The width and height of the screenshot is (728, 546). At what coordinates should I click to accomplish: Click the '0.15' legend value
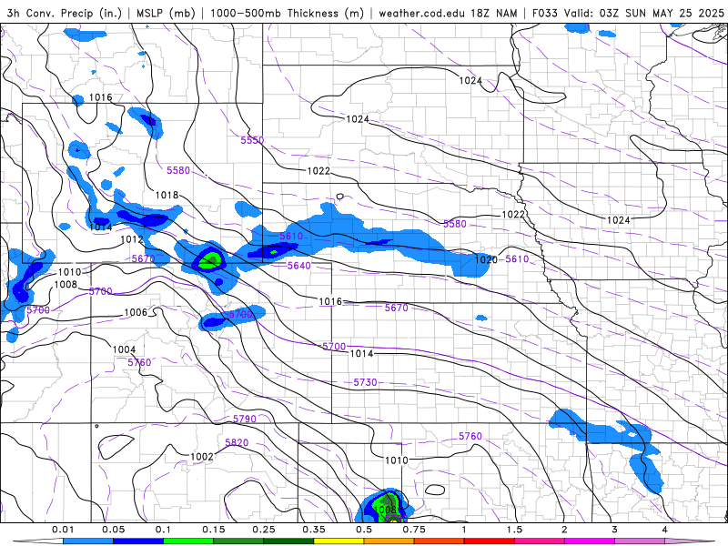pyautogui.click(x=214, y=530)
